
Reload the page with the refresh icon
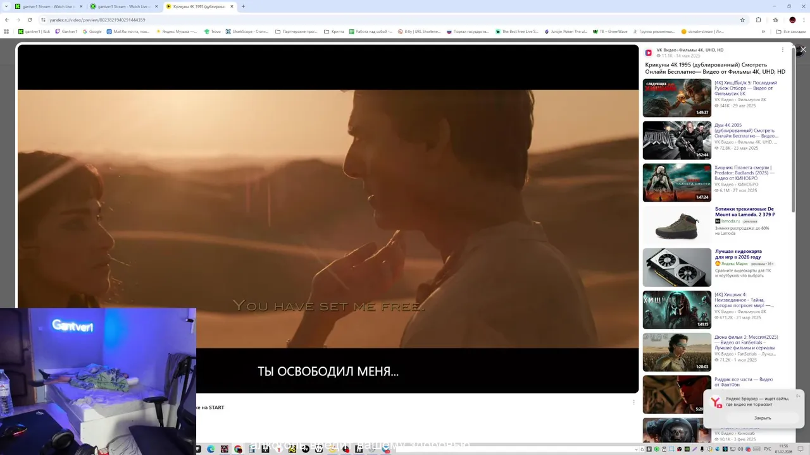coord(30,20)
